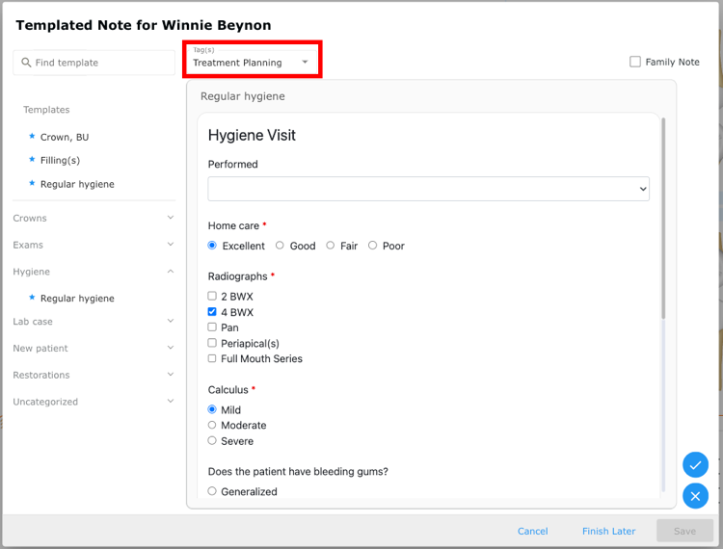Uncheck the 4 BWX radiograph option
The height and width of the screenshot is (549, 723).
point(212,312)
